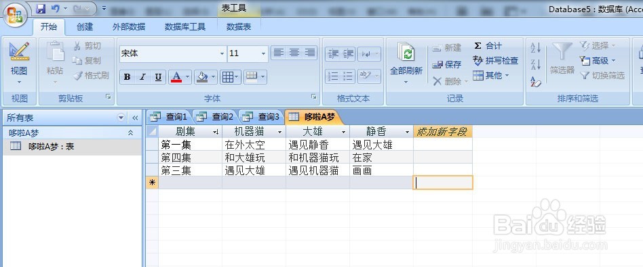Screen dimensions: 643x267
Task: Click numbered list icon
Action: point(333,76)
